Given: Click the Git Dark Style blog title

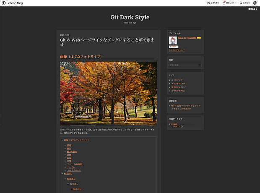Looking at the screenshot, I should coord(130,17).
